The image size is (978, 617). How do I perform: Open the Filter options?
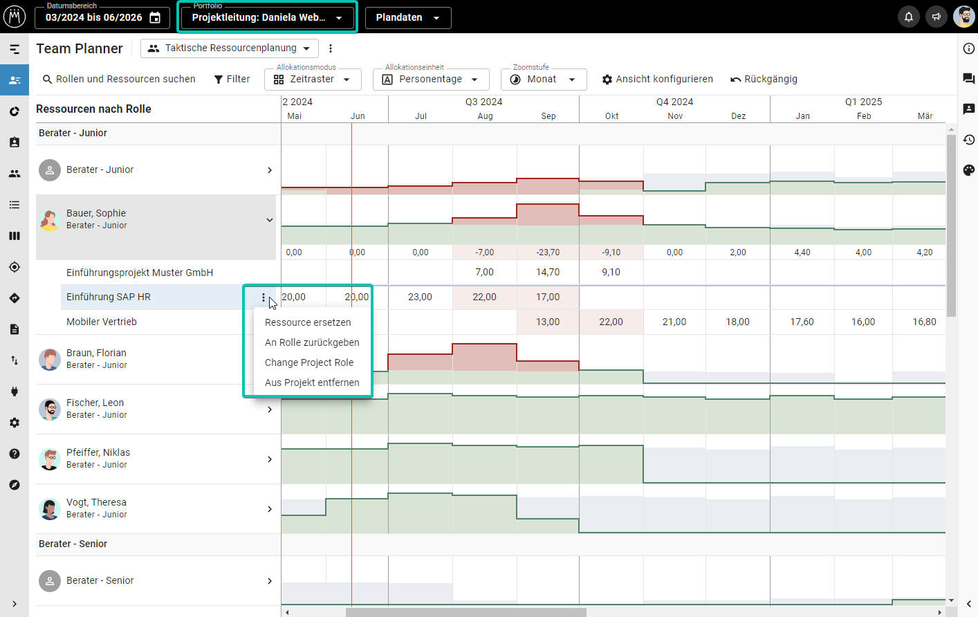click(x=232, y=80)
